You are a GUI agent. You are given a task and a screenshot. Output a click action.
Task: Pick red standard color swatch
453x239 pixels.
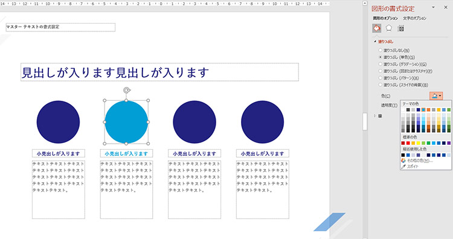pyautogui.click(x=408, y=143)
